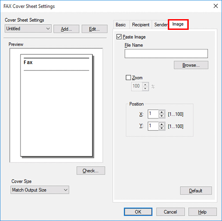Click the X position input field

(x=153, y=114)
